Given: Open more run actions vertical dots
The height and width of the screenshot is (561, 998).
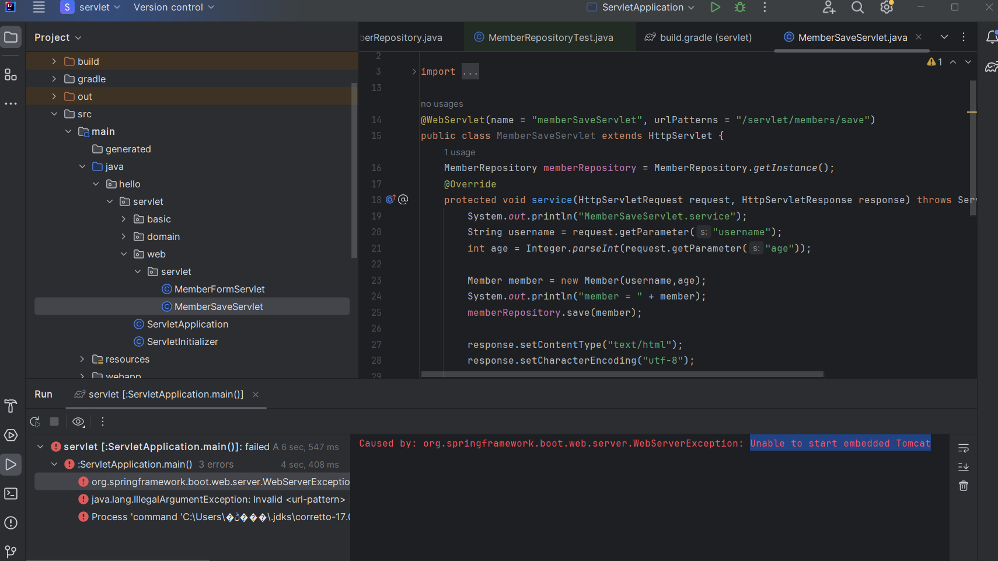Looking at the screenshot, I should click(765, 7).
